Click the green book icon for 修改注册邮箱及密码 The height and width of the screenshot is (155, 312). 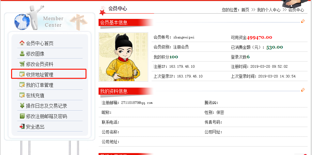point(22,116)
